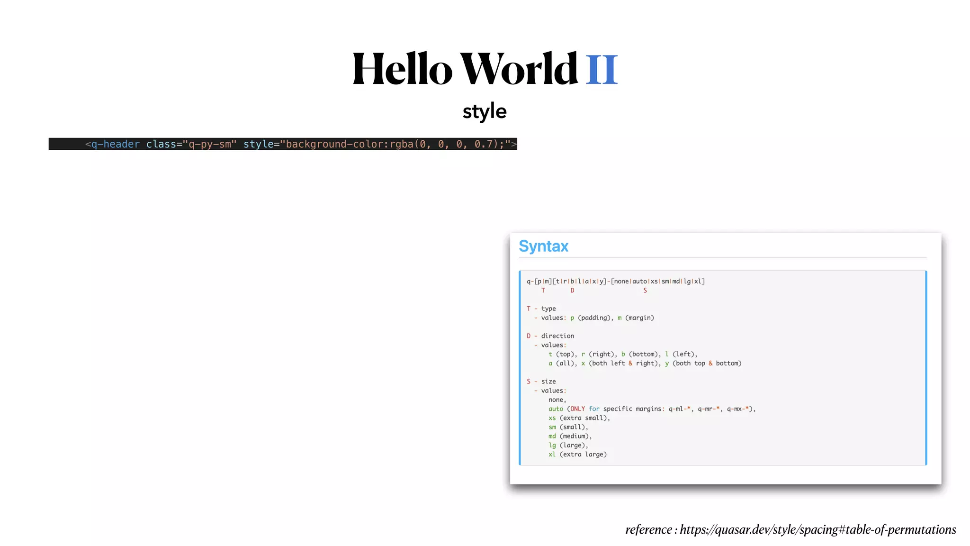This screenshot has height=546, width=970.
Task: Click 't (top)' direction value
Action: [562, 354]
